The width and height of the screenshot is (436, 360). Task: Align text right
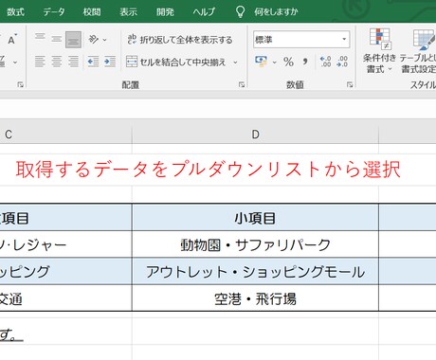click(73, 62)
